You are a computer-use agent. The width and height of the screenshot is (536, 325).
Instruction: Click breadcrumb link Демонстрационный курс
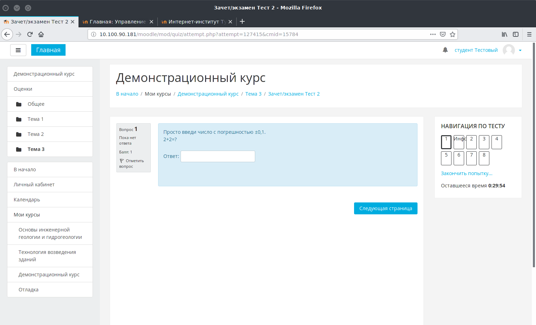(208, 94)
